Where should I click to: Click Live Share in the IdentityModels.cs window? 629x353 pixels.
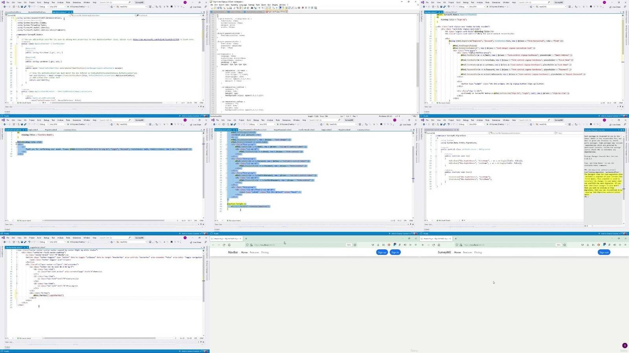[x=196, y=7]
